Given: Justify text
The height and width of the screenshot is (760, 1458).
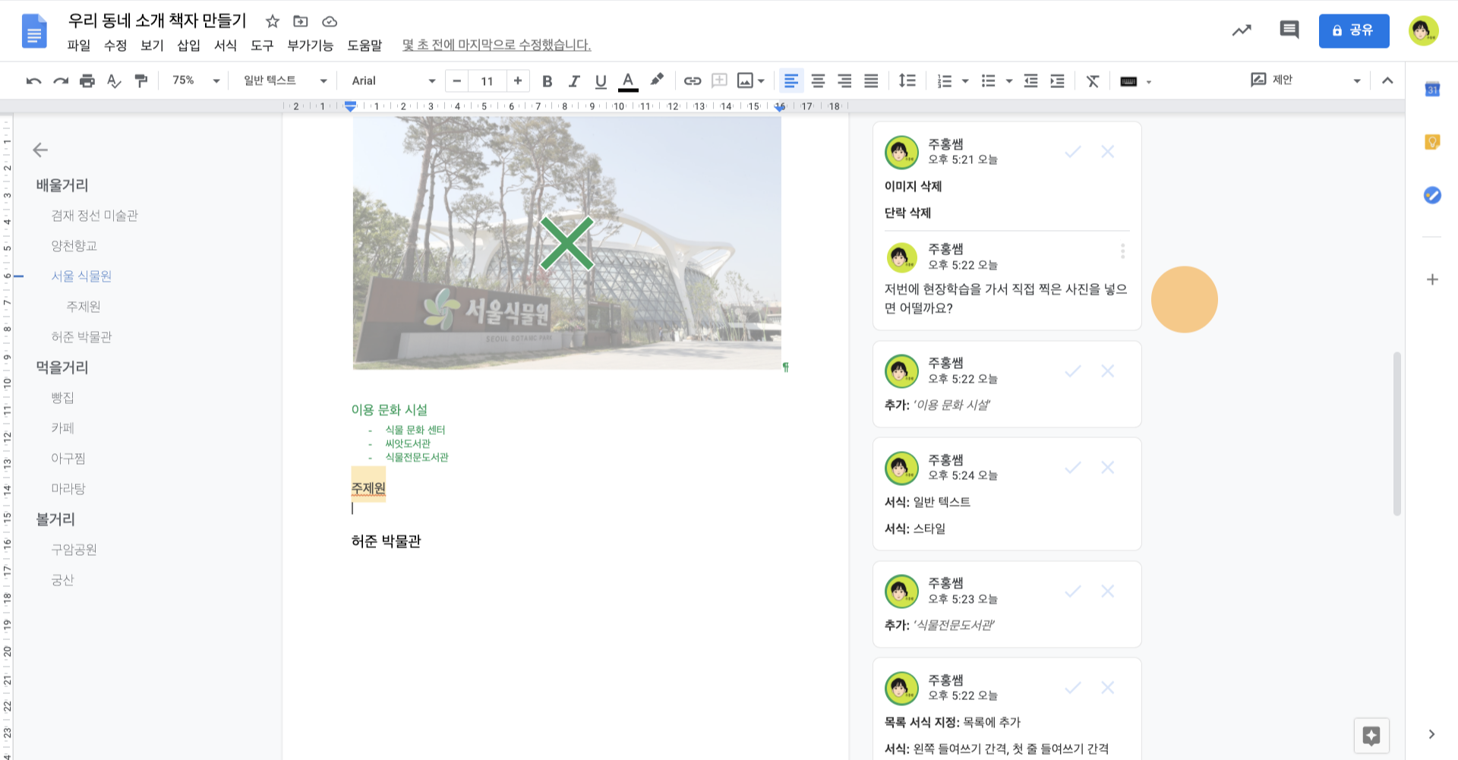Looking at the screenshot, I should pos(871,80).
